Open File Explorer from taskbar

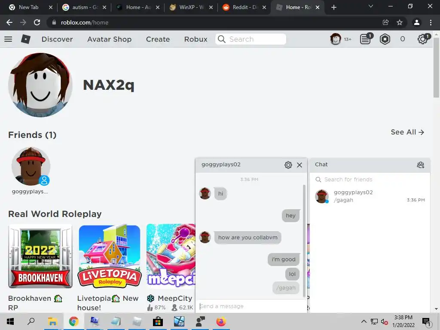52,321
